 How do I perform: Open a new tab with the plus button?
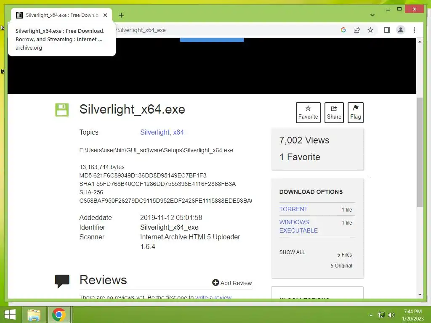tap(121, 15)
